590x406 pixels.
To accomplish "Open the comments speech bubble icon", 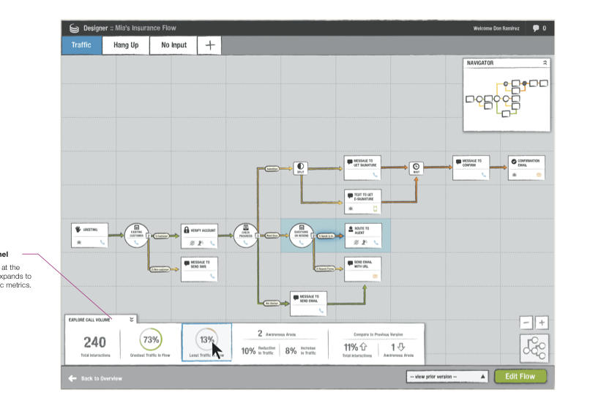I will coord(536,29).
